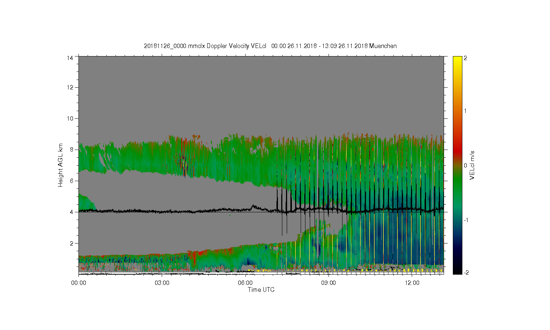
Task: Click the 06:00 time tick label
Action: pyautogui.click(x=245, y=283)
